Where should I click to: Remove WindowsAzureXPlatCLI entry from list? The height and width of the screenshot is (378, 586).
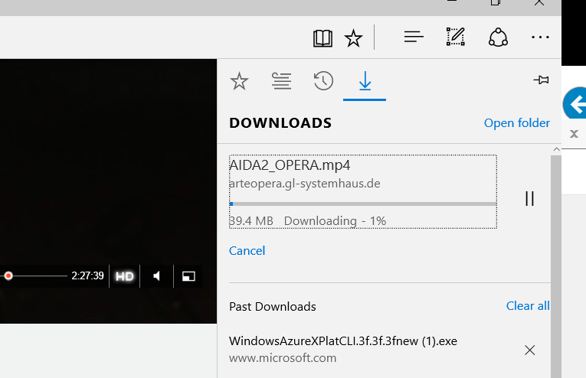[529, 350]
